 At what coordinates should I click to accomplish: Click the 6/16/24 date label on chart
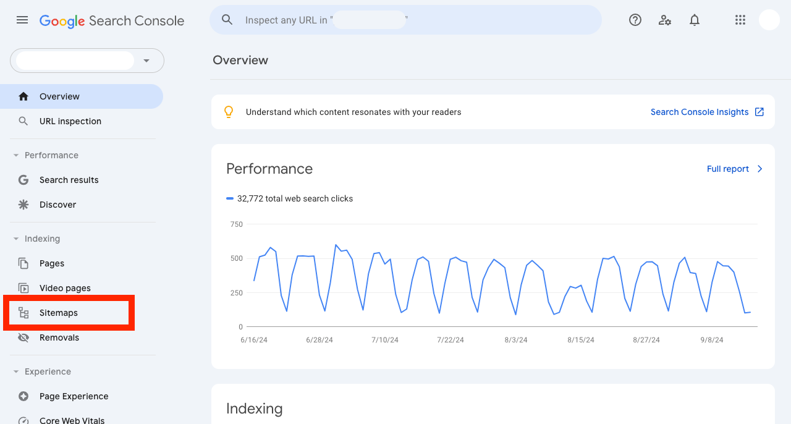pos(254,340)
